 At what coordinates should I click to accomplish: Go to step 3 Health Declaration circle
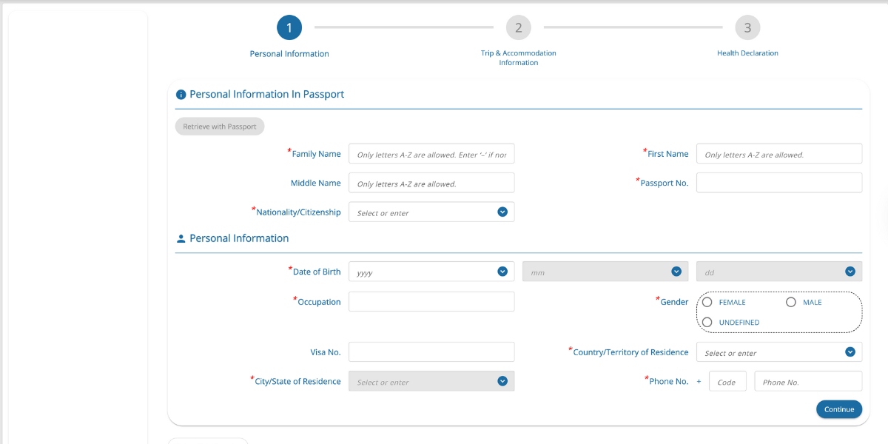[747, 28]
